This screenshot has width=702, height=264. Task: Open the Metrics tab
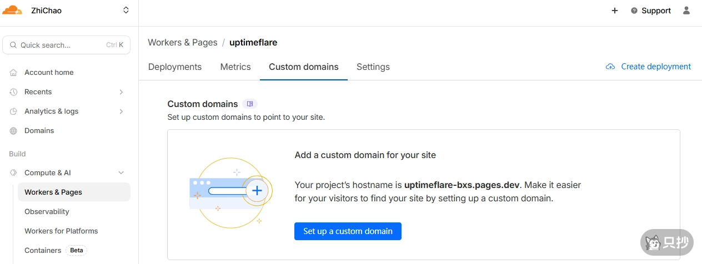pos(235,67)
